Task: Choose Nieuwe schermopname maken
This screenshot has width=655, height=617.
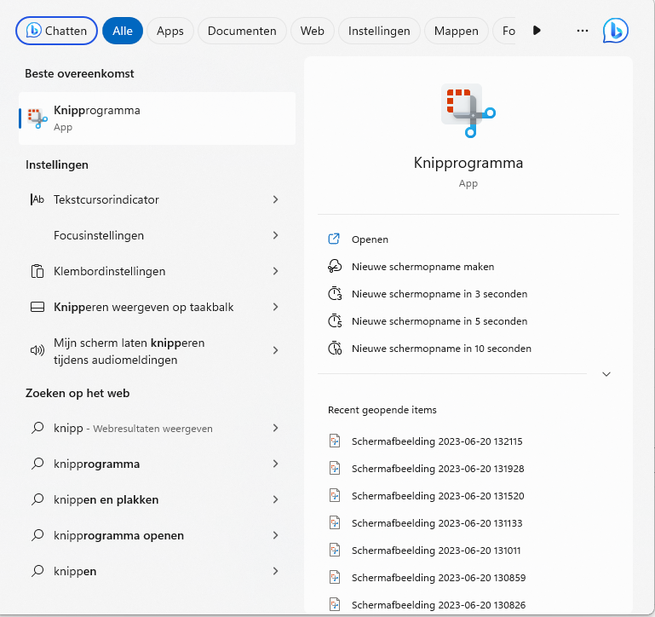Action: click(x=422, y=267)
